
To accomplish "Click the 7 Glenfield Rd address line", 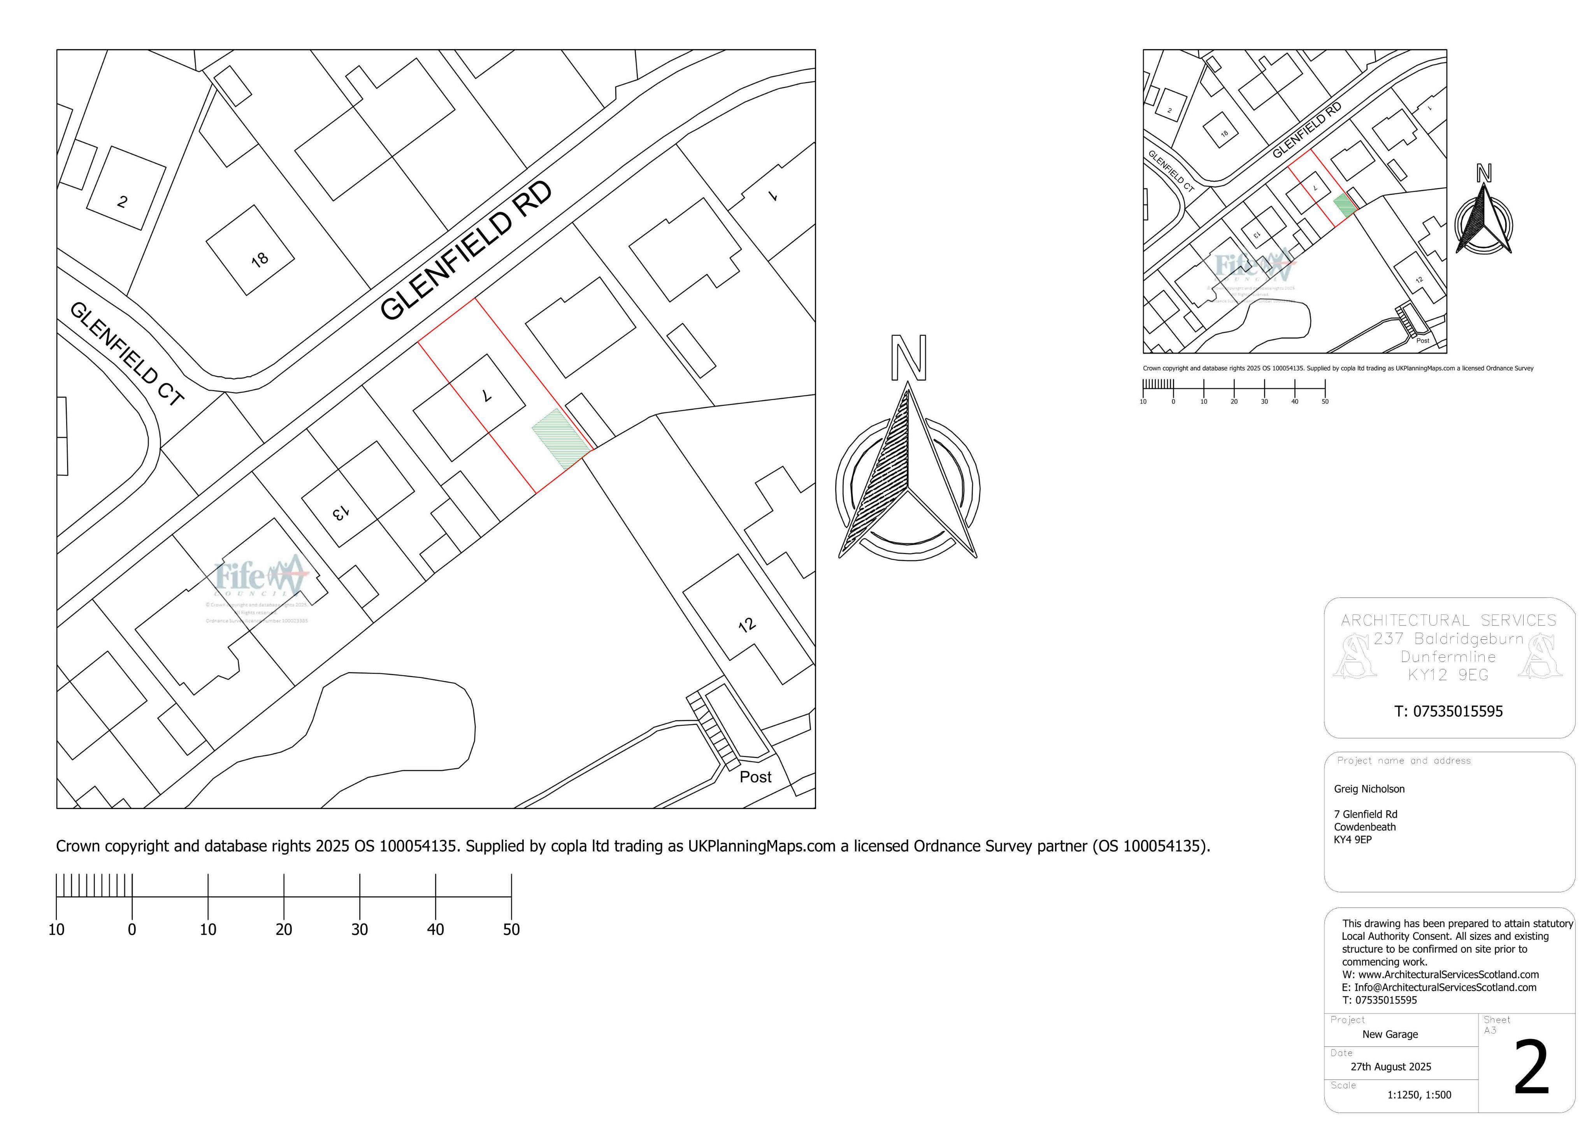I will pyautogui.click(x=1366, y=814).
